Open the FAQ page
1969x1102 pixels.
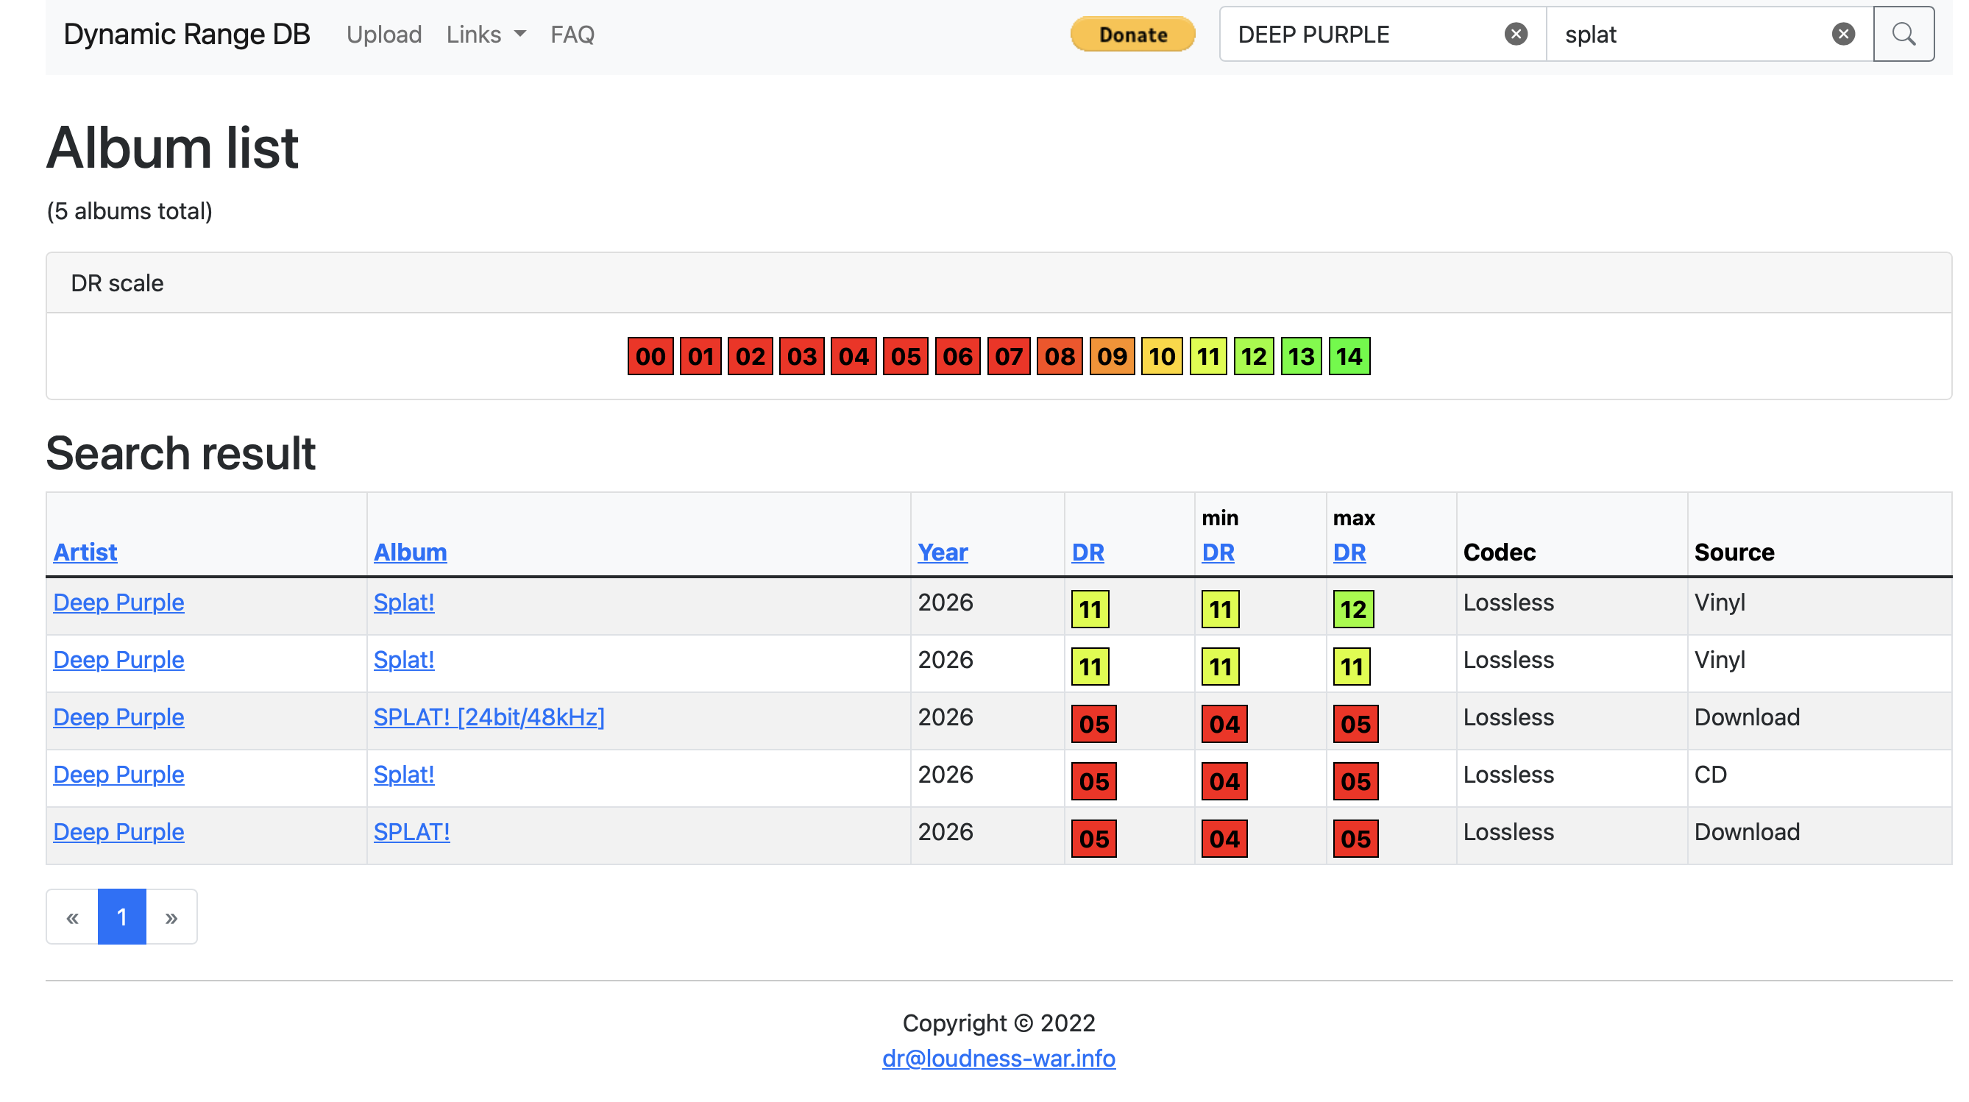coord(572,35)
